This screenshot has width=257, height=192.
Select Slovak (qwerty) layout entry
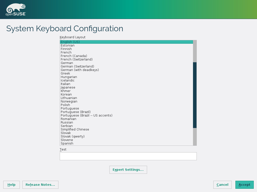(x=73, y=136)
